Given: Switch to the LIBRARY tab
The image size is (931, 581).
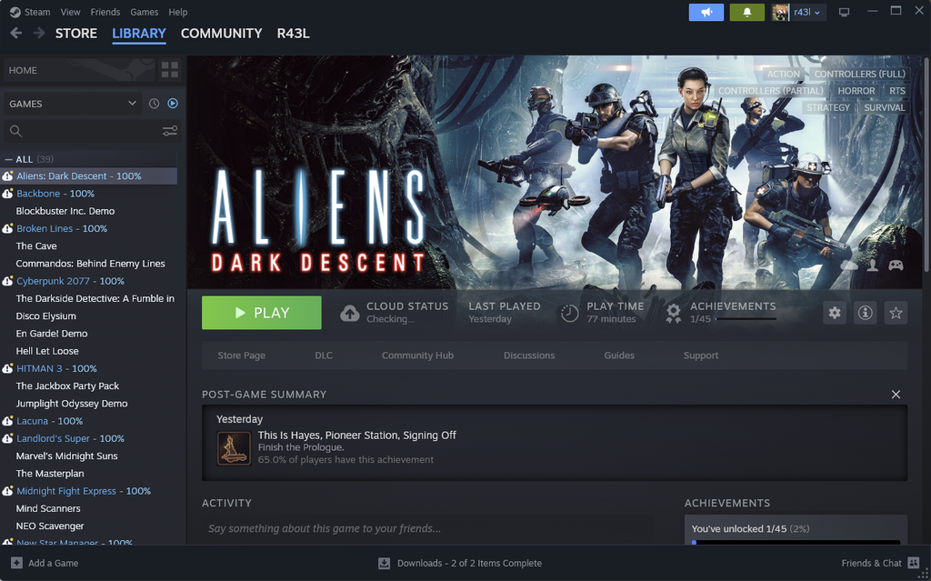Looking at the screenshot, I should tap(138, 34).
